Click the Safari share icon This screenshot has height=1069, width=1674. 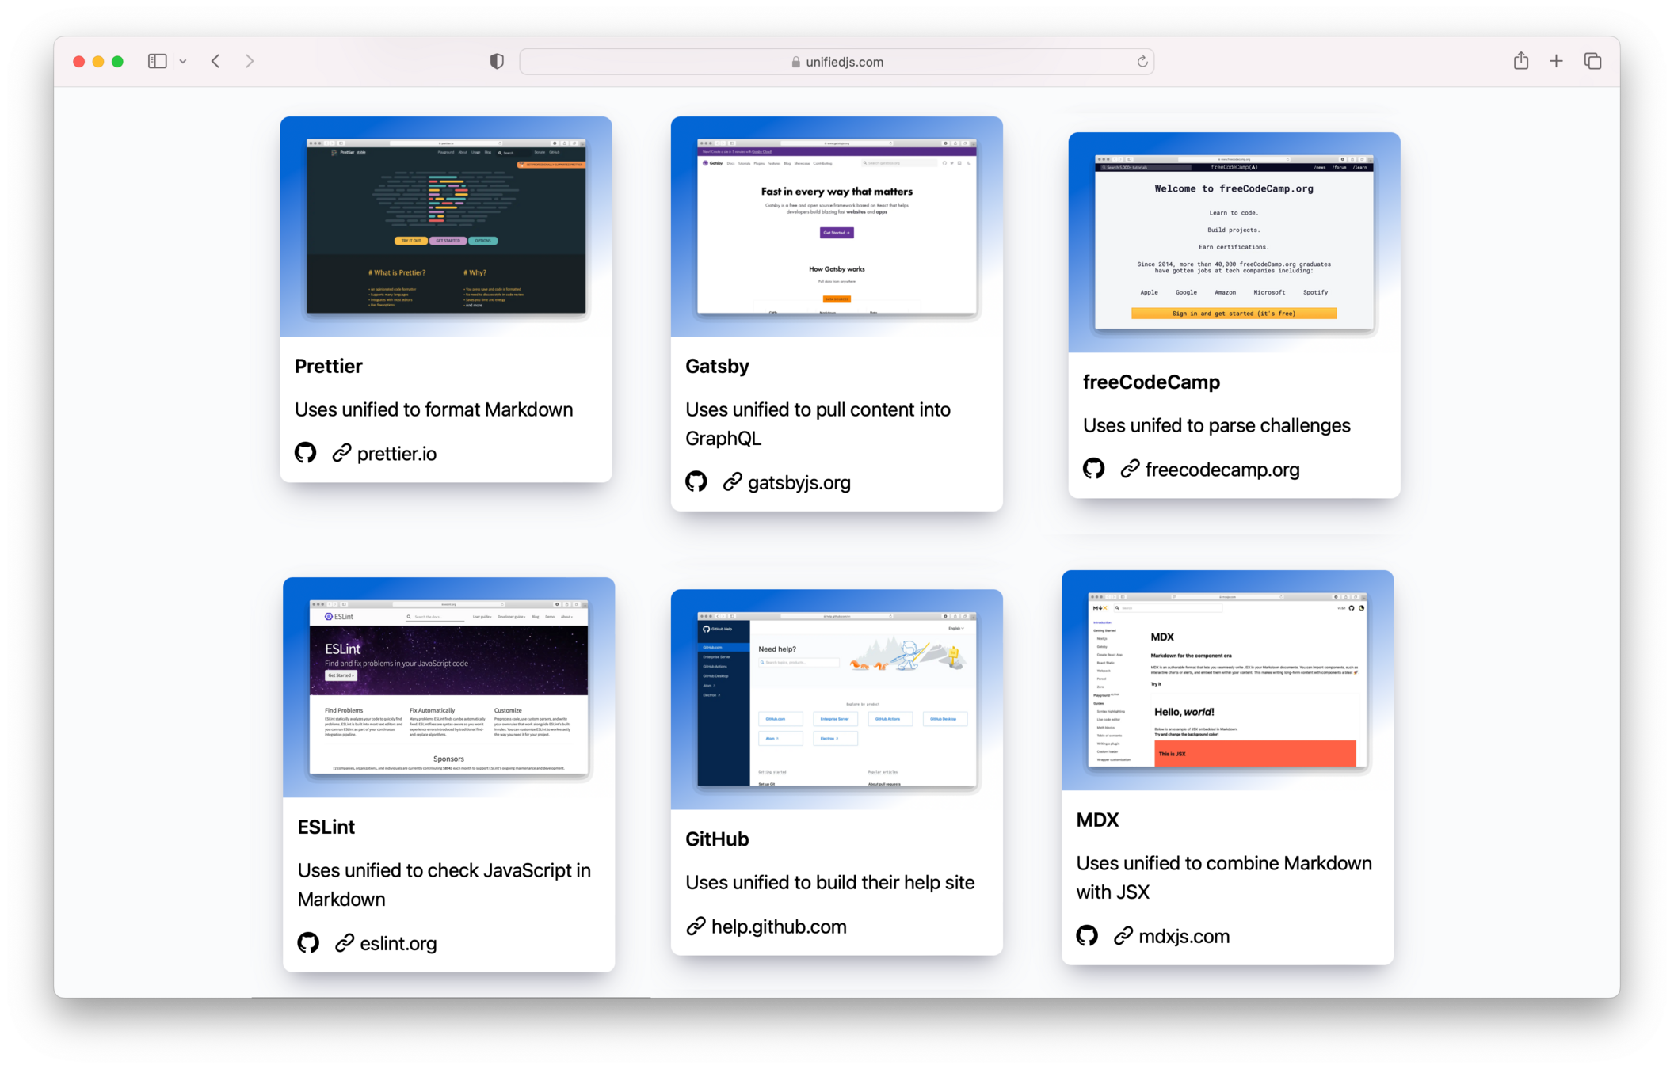coord(1520,61)
